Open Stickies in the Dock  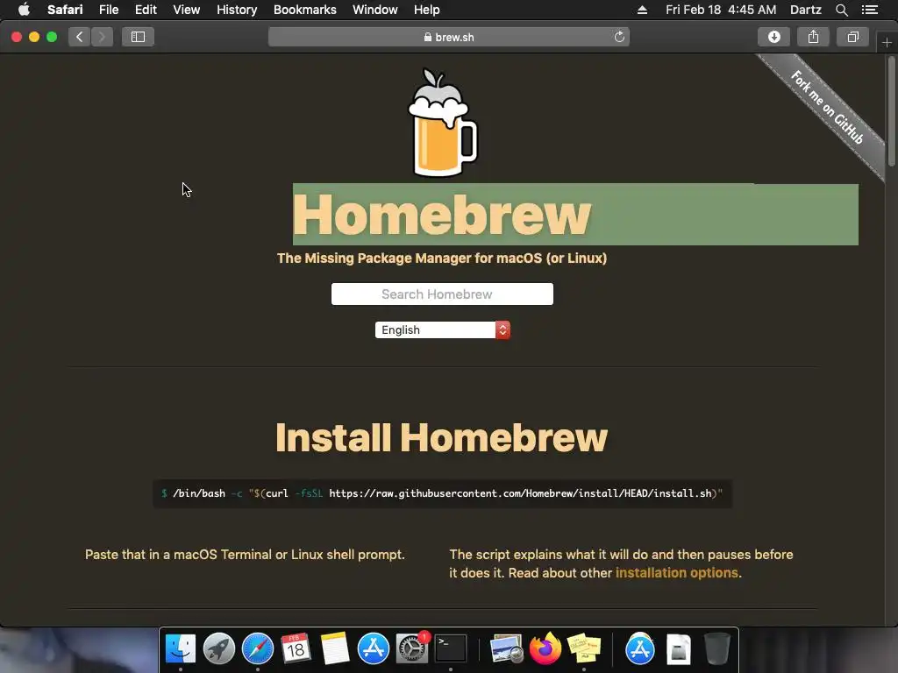click(x=583, y=649)
